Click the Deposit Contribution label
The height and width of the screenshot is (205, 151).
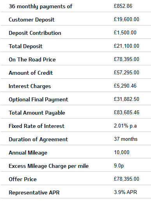pos(35,33)
